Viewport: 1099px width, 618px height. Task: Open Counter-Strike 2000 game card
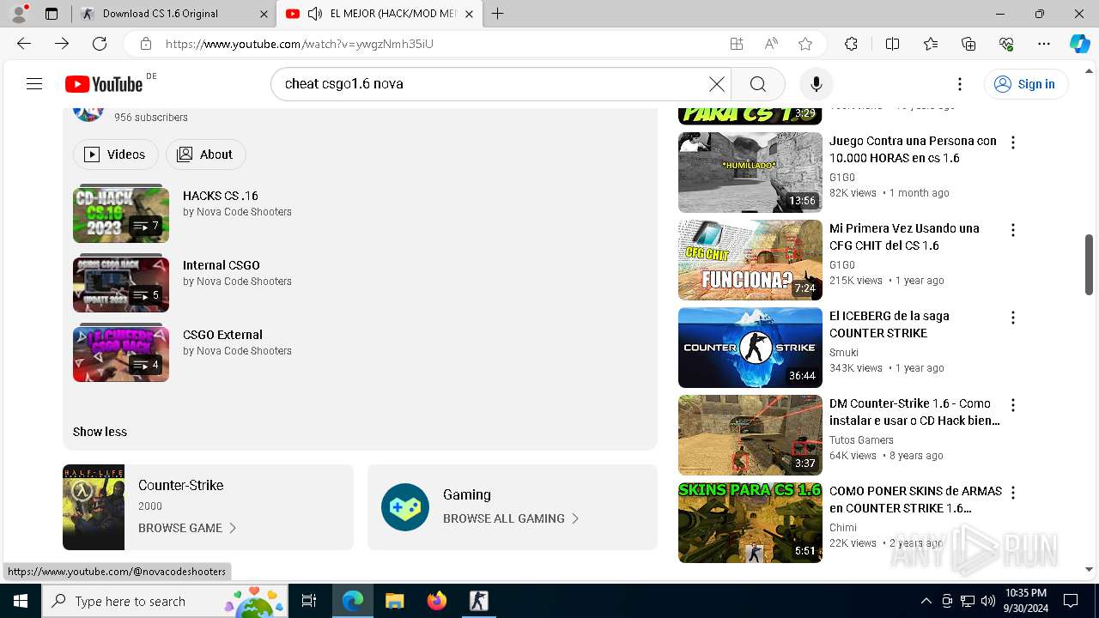[208, 507]
